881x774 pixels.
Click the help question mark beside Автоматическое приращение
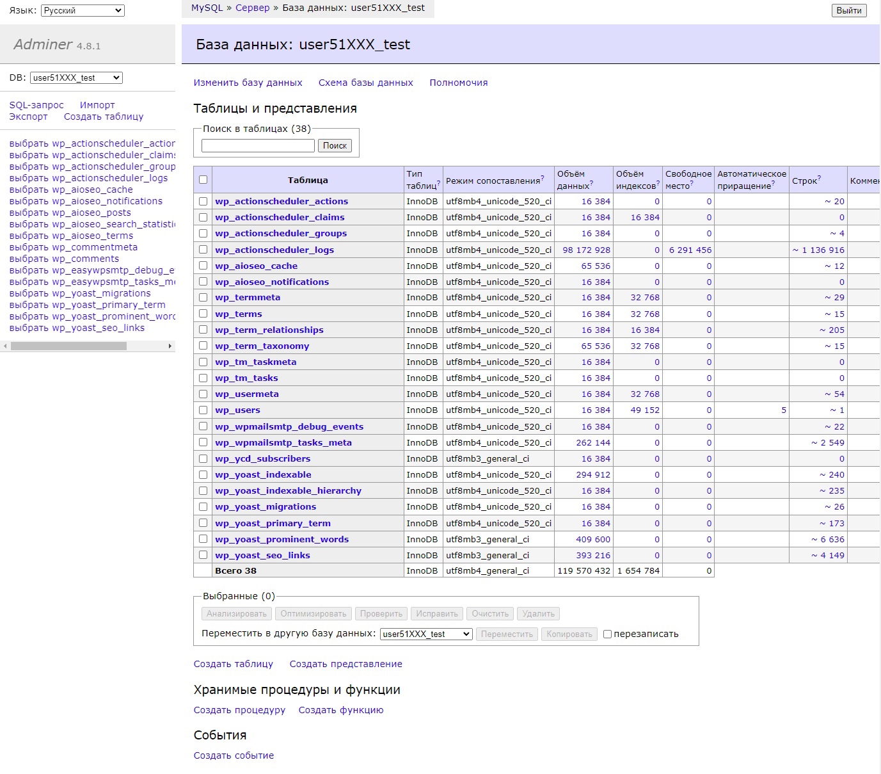pos(773,184)
